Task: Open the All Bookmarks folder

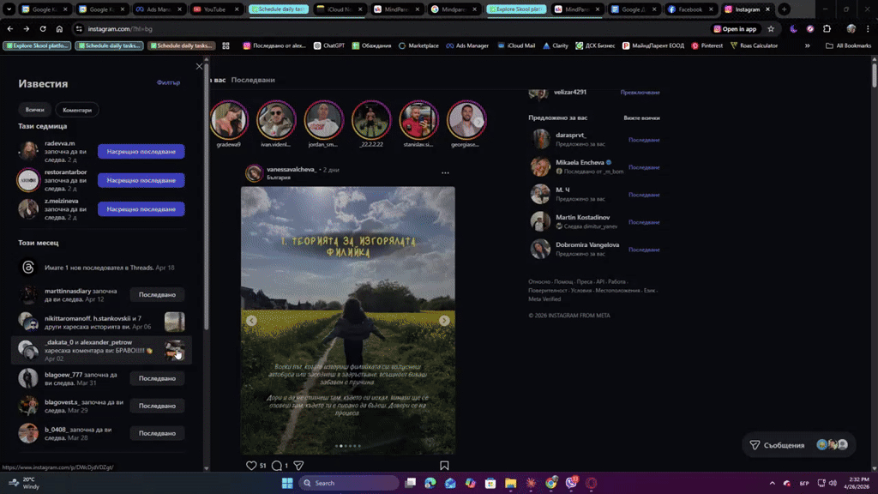Action: [x=848, y=46]
